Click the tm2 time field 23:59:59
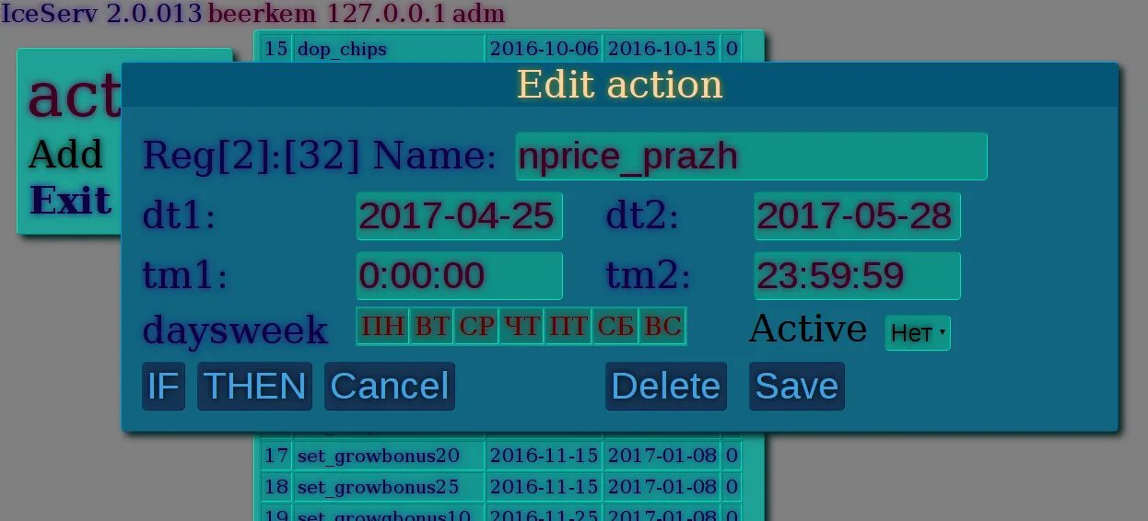 (x=857, y=276)
